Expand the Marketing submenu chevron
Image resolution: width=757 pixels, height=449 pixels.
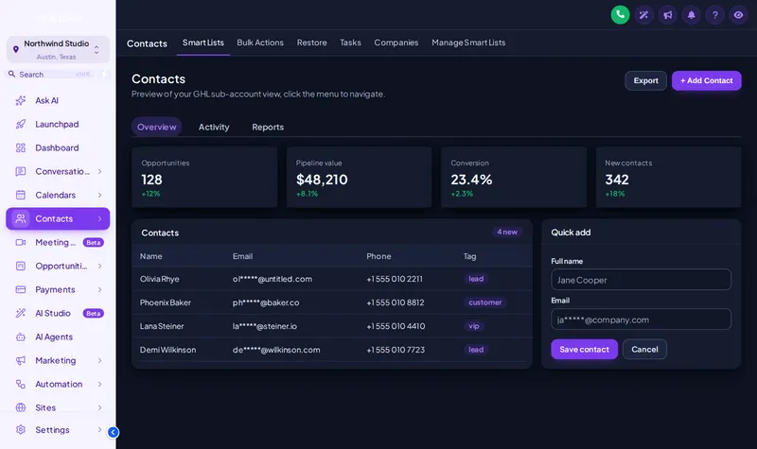(x=99, y=360)
